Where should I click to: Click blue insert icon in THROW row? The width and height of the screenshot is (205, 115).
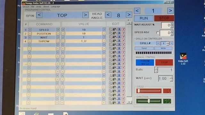point(119,41)
